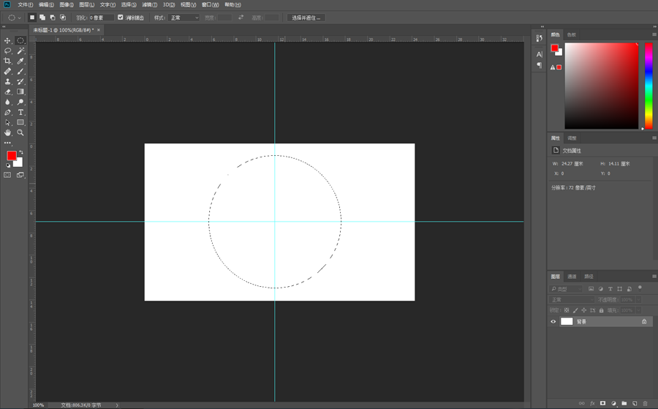Create a new layer with bottom panel icon

[x=635, y=403]
